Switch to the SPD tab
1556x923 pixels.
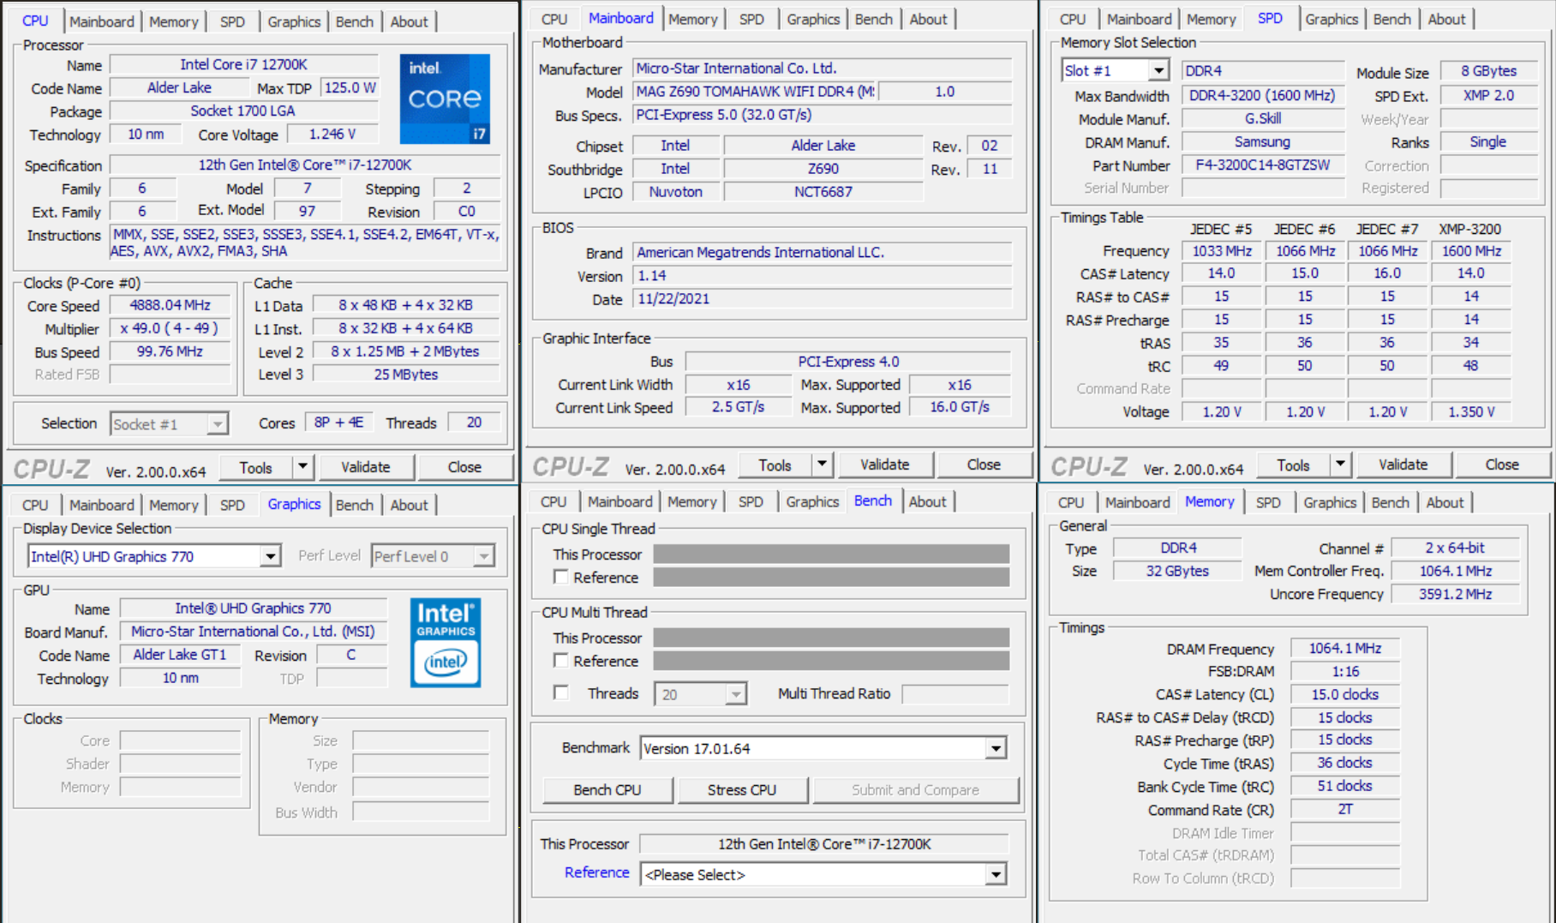pyautogui.click(x=232, y=21)
